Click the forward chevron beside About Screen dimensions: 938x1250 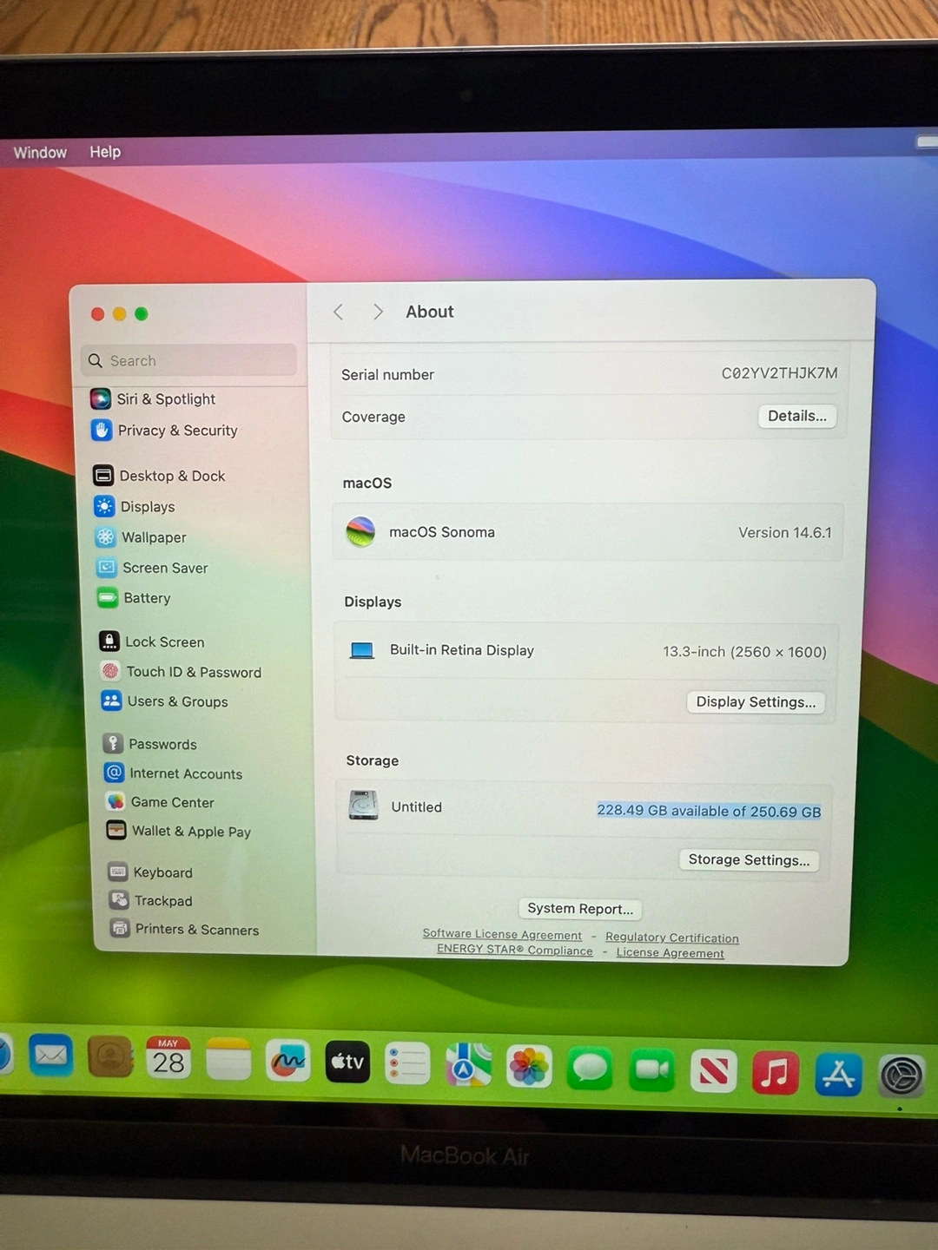point(378,312)
